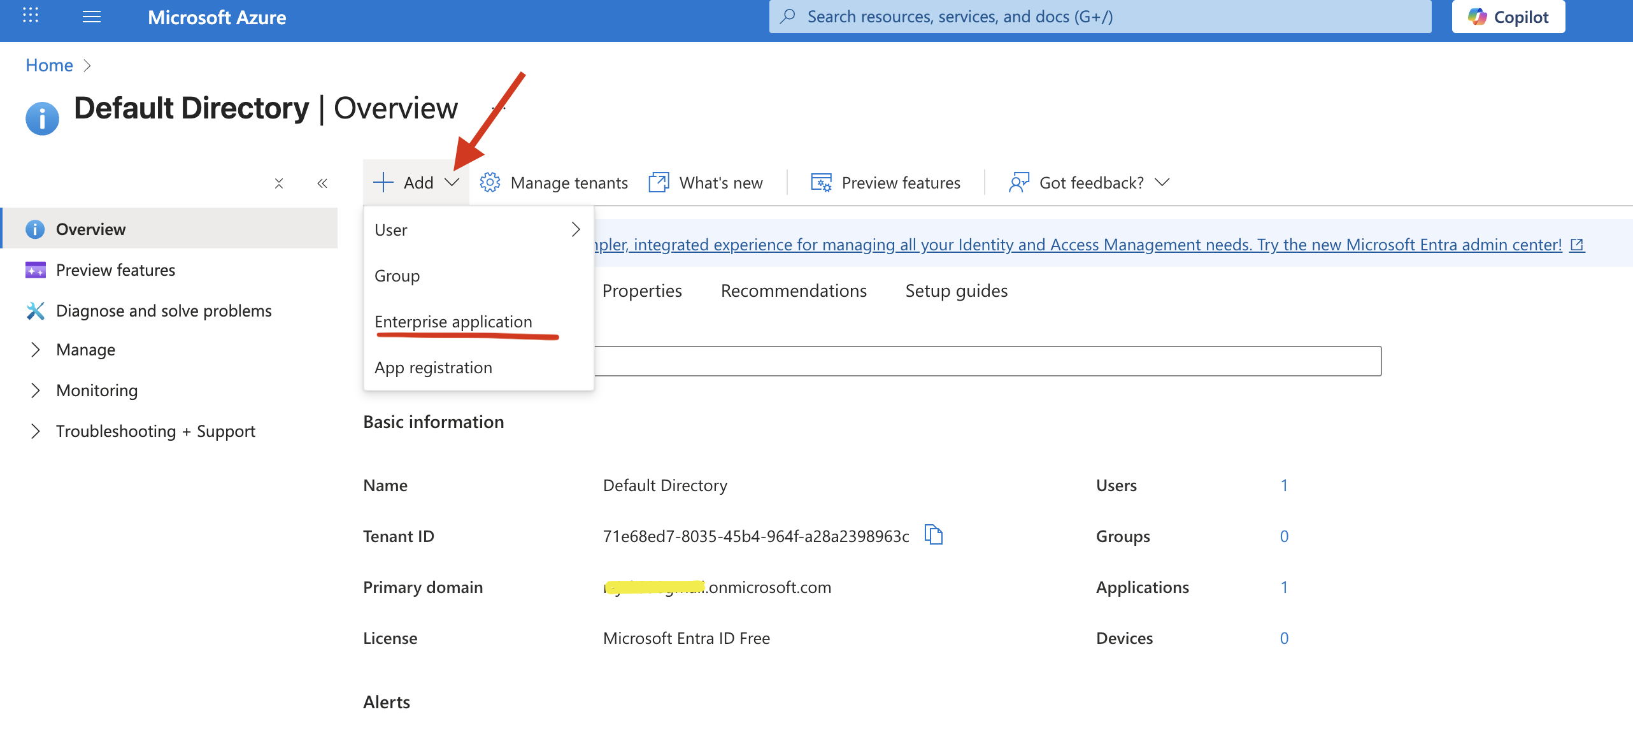Open the Users count link

tap(1285, 485)
